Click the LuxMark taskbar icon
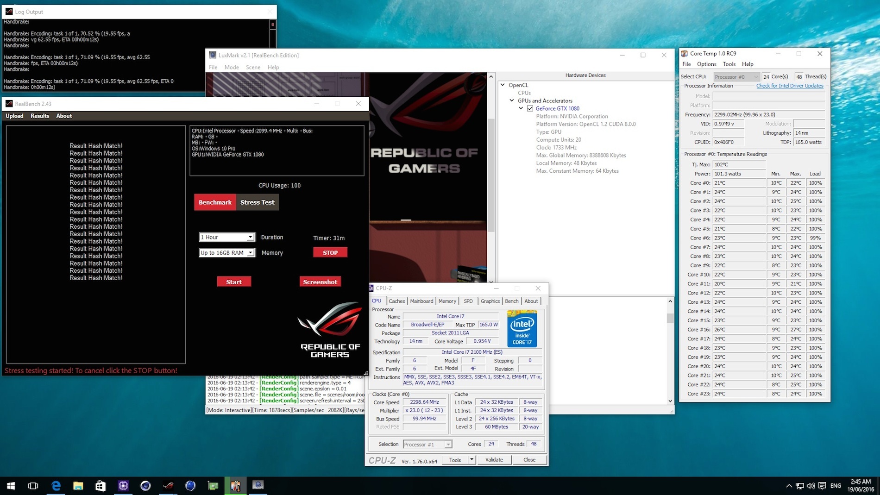Viewport: 880px width, 495px height. tap(258, 485)
